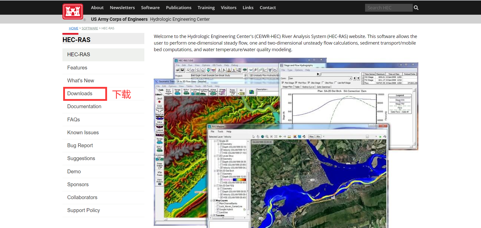Click the 'Hydrologic Engineering Center' text

[x=180, y=19]
